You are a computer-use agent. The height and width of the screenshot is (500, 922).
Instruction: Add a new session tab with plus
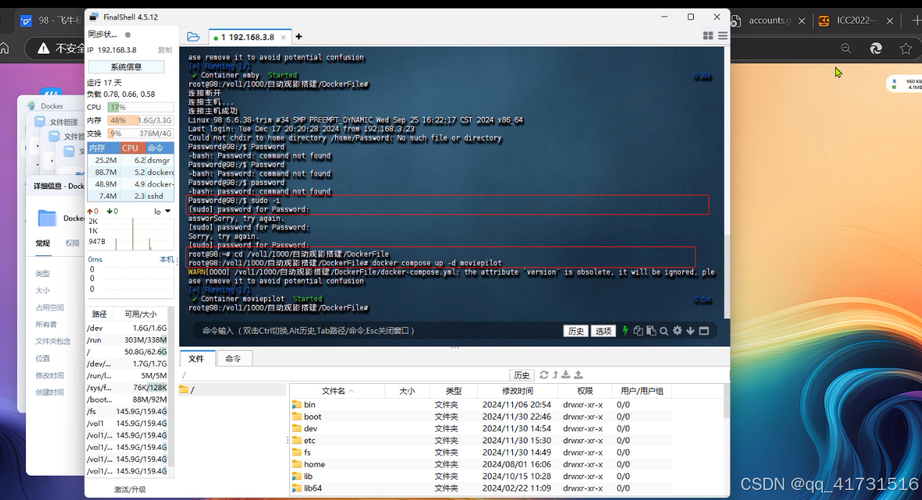click(x=298, y=37)
